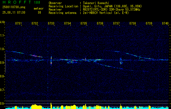Click the meteor count value 38

point(39,13)
